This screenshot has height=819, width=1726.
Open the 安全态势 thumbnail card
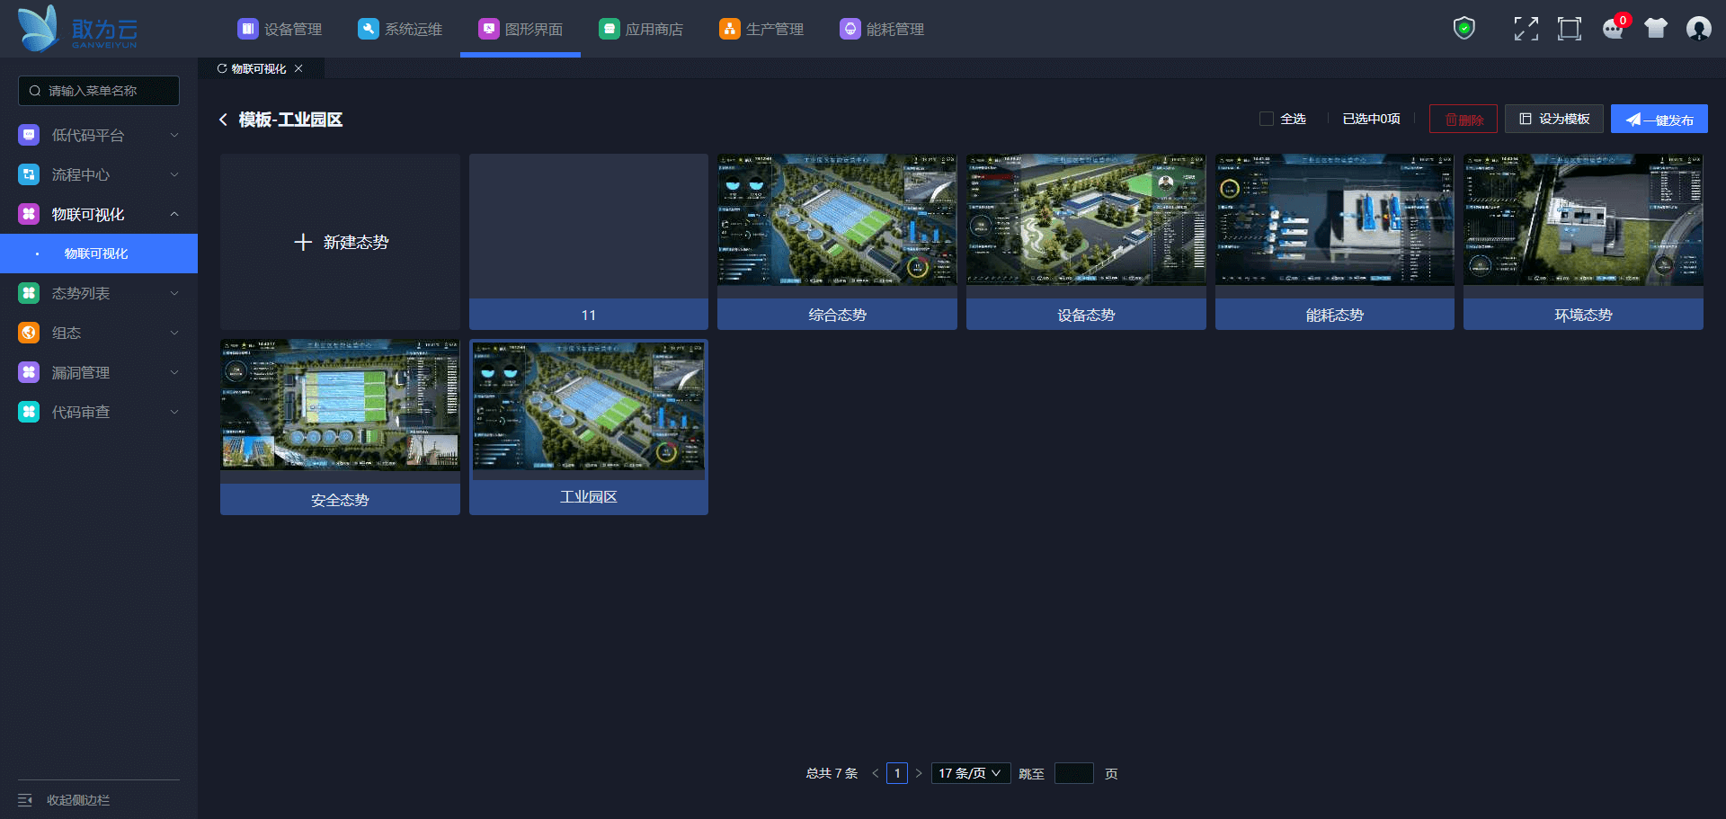coord(340,427)
